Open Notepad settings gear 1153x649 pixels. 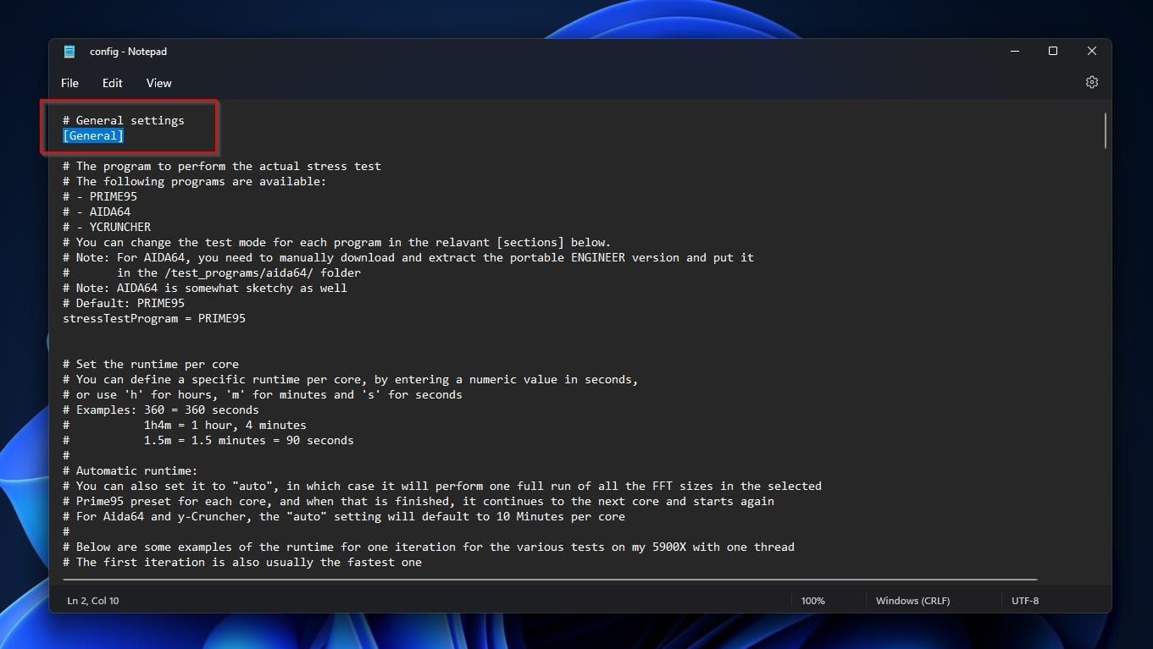[1091, 82]
